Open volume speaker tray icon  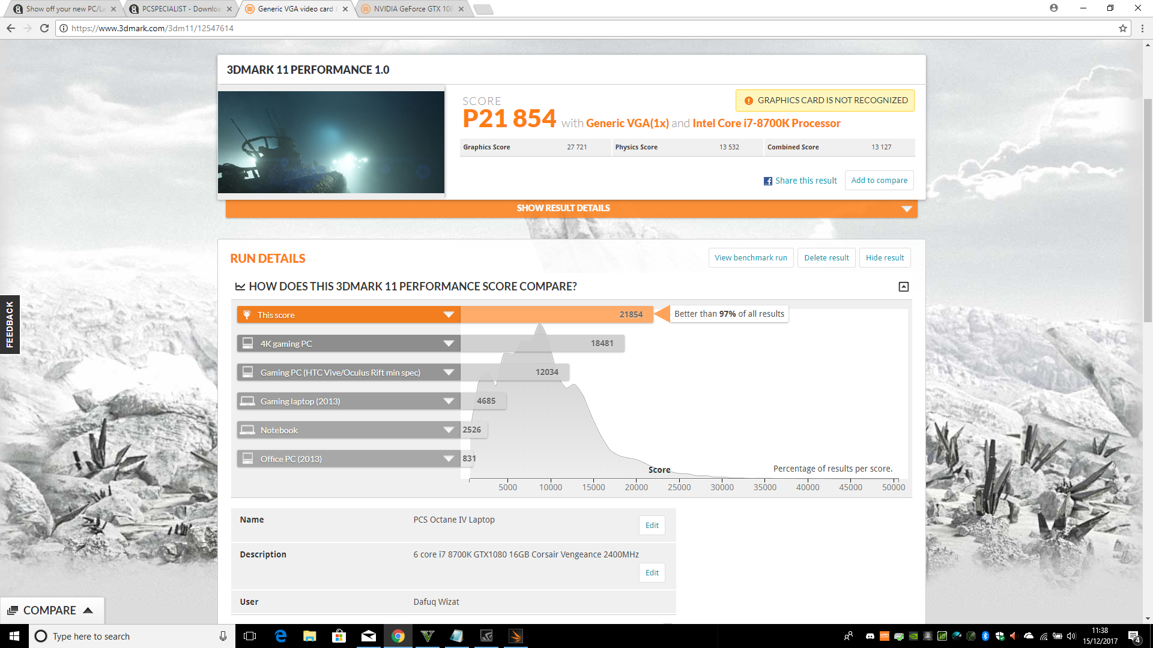pyautogui.click(x=1071, y=636)
